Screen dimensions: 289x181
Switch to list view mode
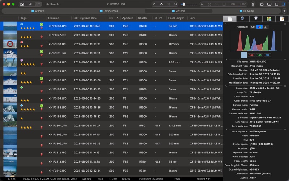(x=38, y=4)
